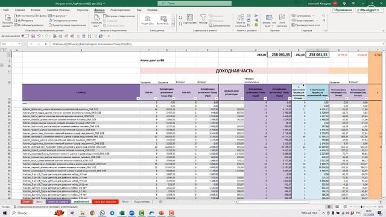Image resolution: width=386 pixels, height=217 pixels.
Task: Click Промежуточный итог
Action: click(306, 25)
